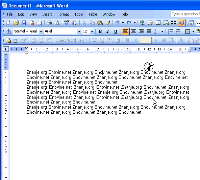Open the View menu
Viewport: 200px width, 180px height.
pos(33,14)
